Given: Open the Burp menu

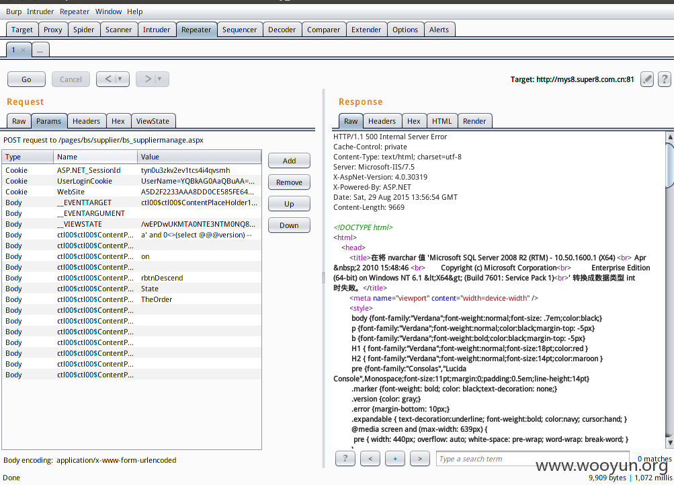Looking at the screenshot, I should coord(13,11).
